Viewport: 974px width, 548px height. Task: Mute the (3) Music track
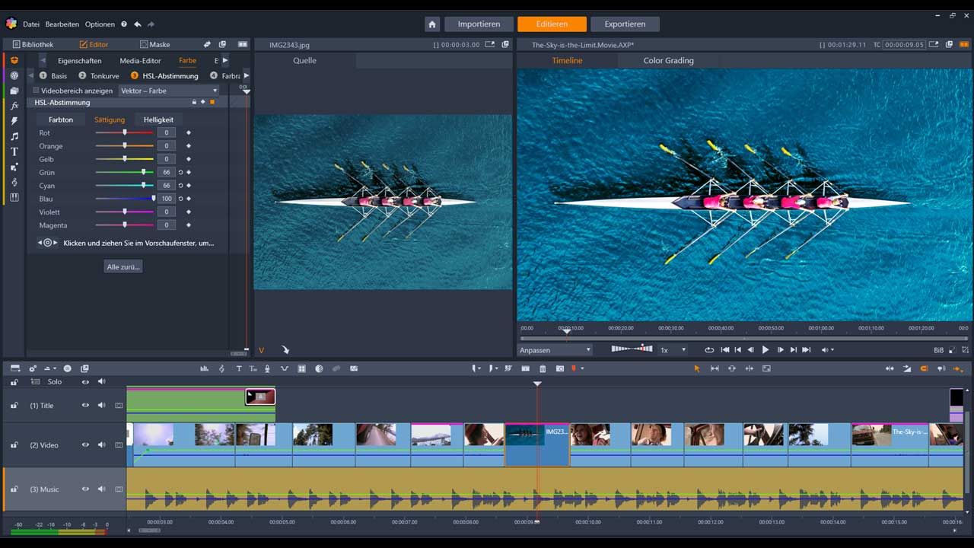(101, 489)
